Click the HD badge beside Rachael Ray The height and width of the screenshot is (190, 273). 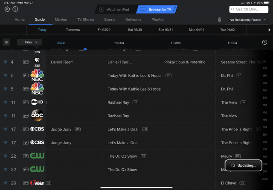click(x=135, y=102)
